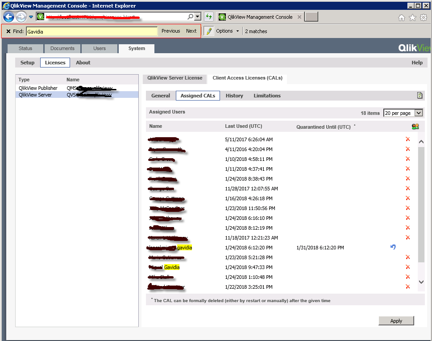Open Internet Explorer Tools gear icon
432x341 pixels.
click(x=424, y=18)
